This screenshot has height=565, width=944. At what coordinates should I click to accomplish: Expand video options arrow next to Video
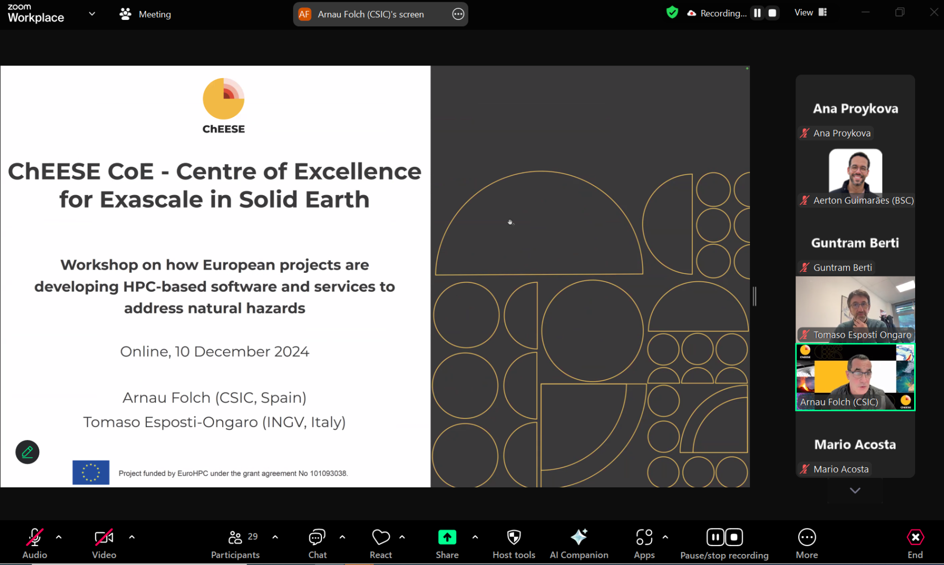(x=132, y=537)
